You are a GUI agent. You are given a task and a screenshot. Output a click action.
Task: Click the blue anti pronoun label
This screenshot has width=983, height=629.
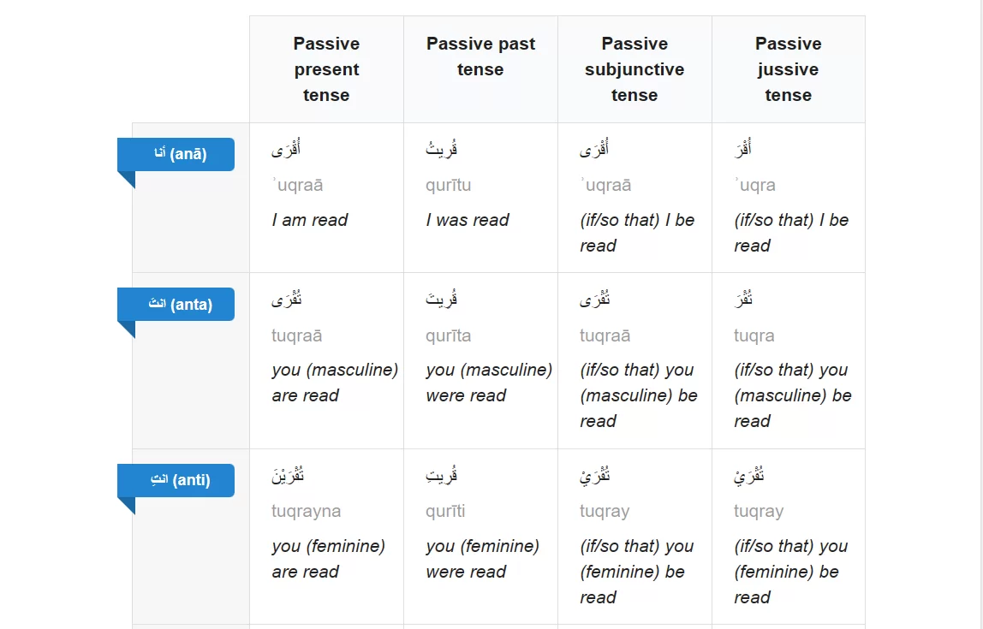coord(176,480)
